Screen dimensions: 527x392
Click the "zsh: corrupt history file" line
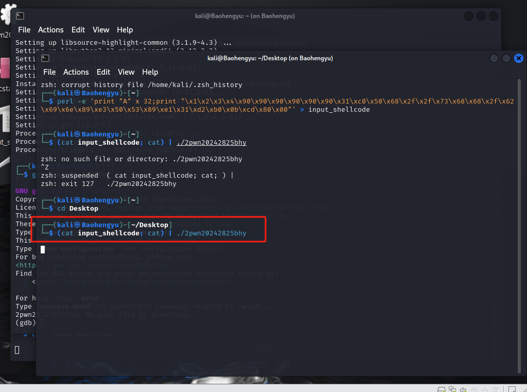[142, 85]
